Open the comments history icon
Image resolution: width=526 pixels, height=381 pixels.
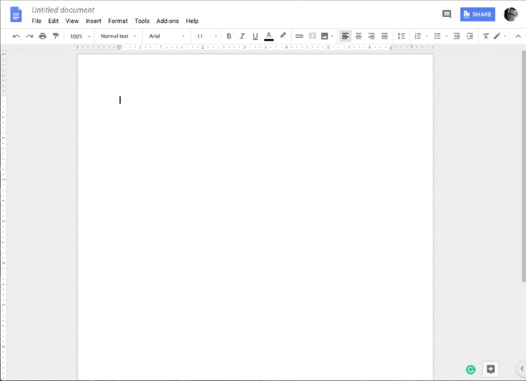[446, 14]
